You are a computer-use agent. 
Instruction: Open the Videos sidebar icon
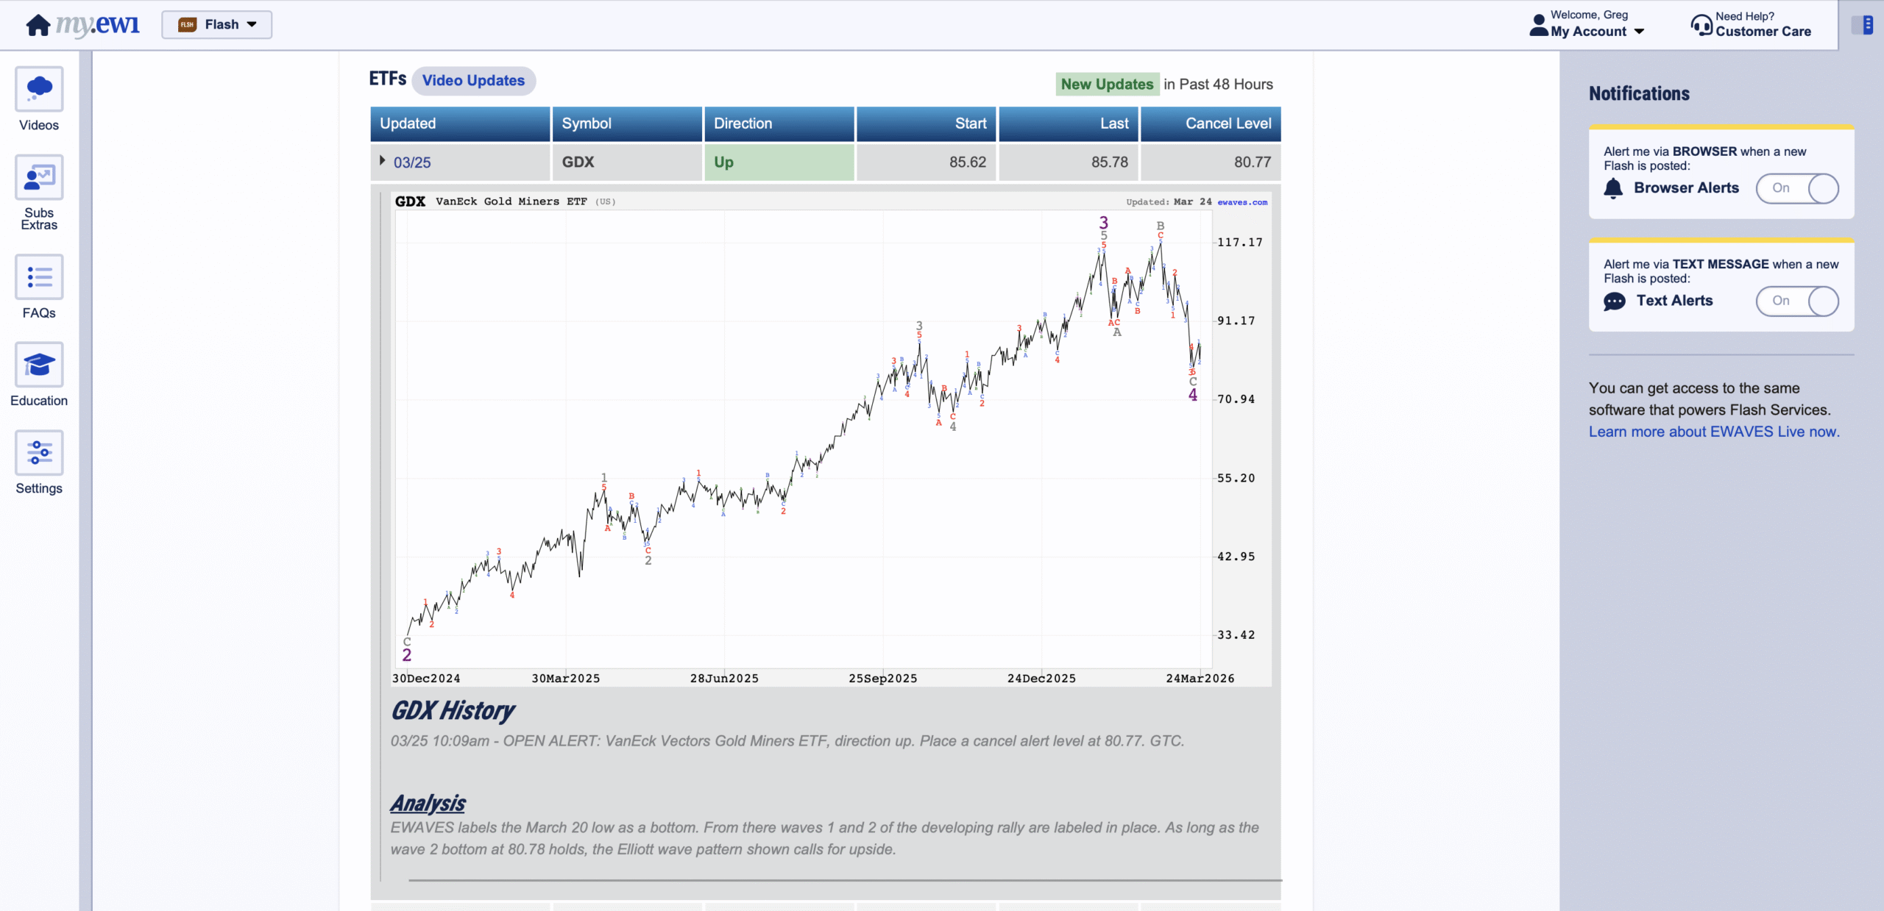39,89
